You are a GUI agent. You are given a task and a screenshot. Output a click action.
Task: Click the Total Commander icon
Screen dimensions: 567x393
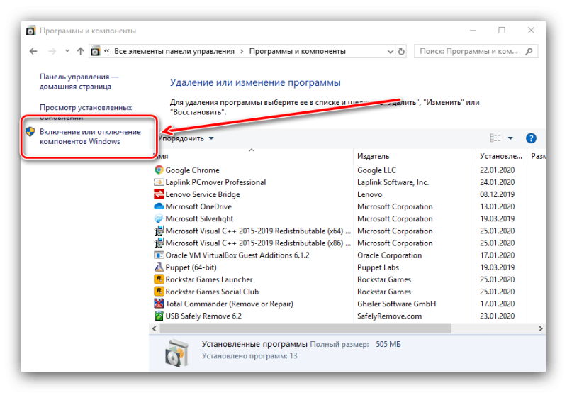(159, 304)
